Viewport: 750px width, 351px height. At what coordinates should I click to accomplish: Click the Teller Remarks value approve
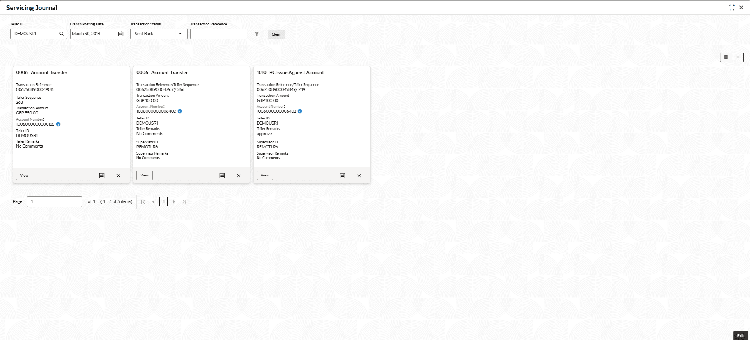pos(264,134)
